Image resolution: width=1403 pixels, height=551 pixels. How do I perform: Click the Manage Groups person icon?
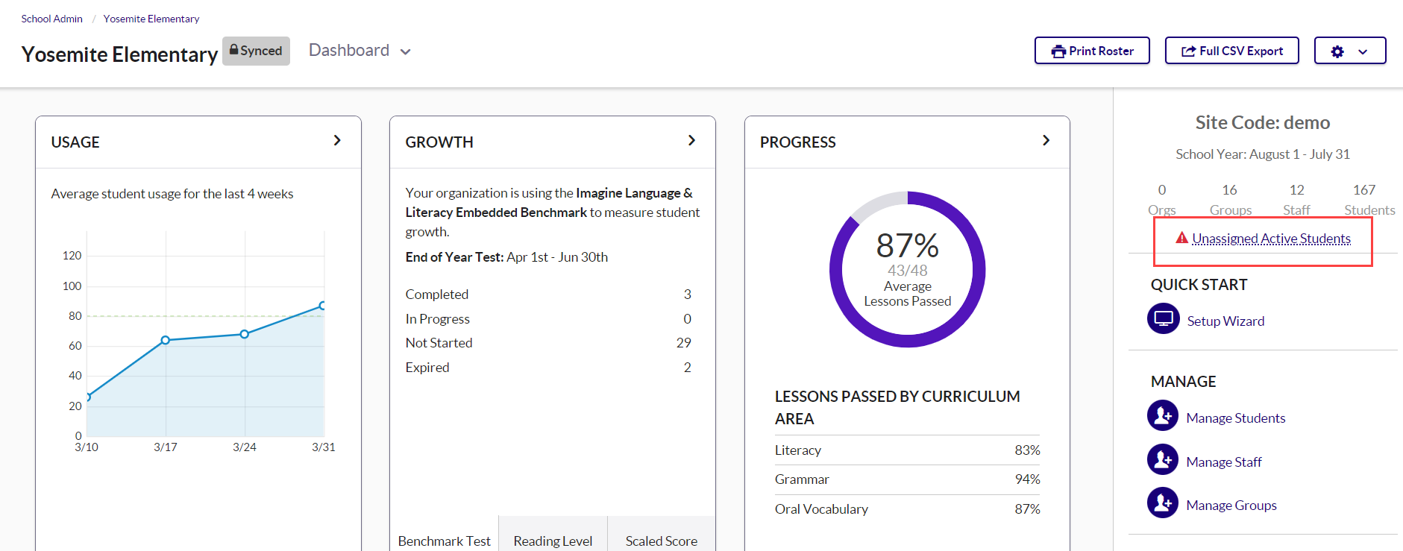[1163, 503]
